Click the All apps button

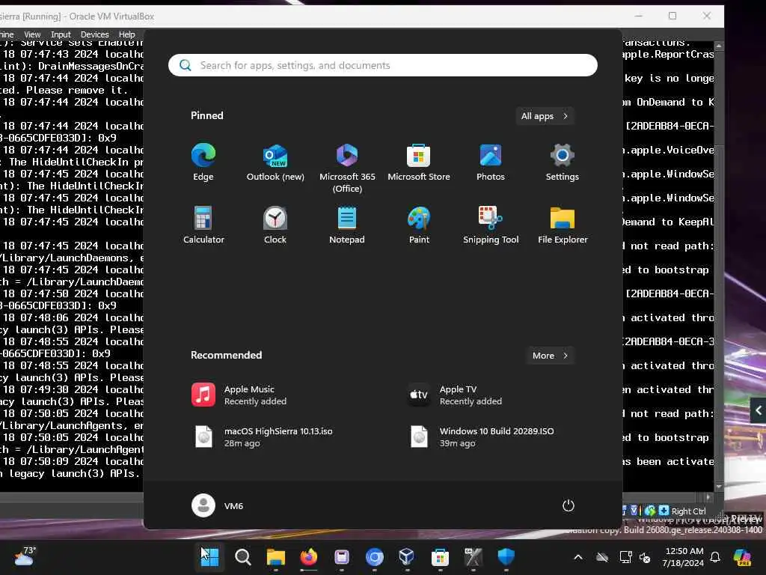[545, 116]
